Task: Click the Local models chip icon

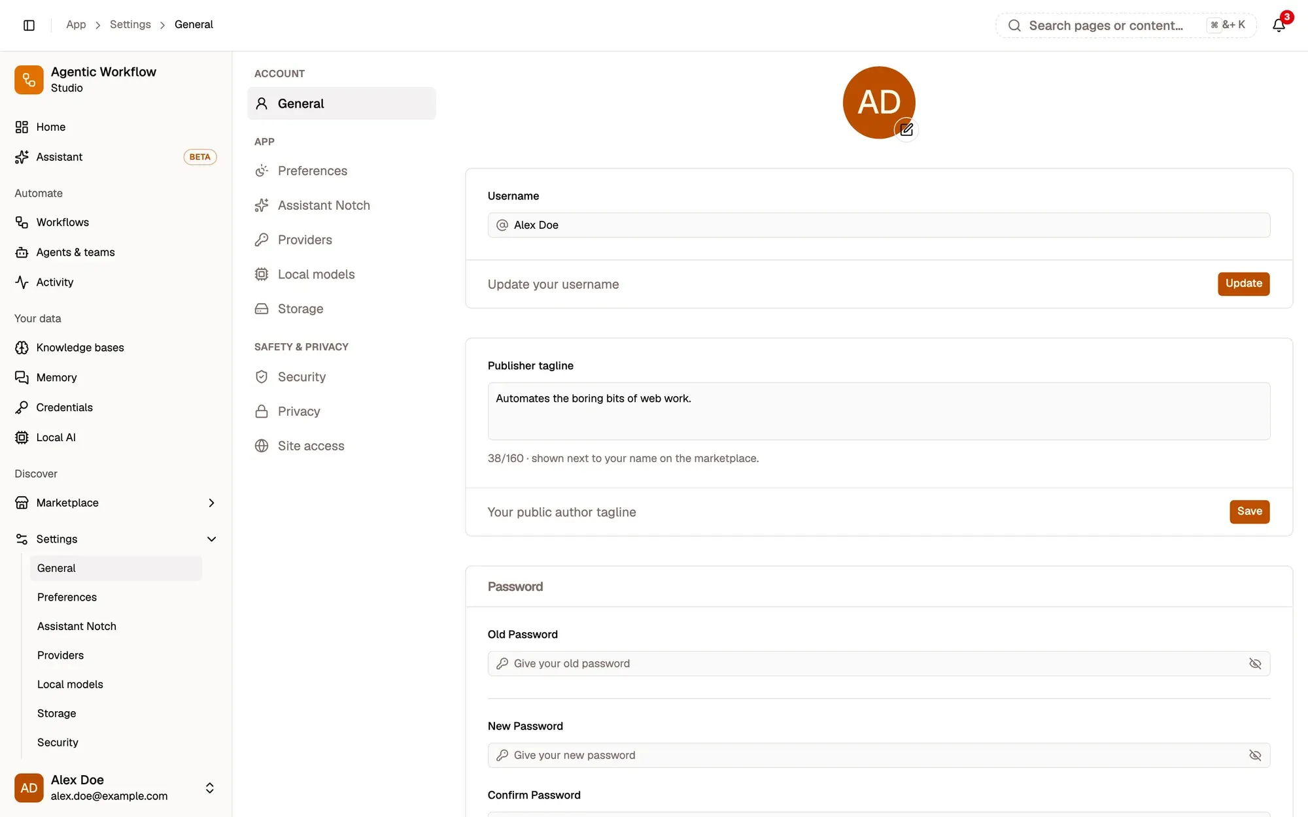Action: tap(262, 275)
